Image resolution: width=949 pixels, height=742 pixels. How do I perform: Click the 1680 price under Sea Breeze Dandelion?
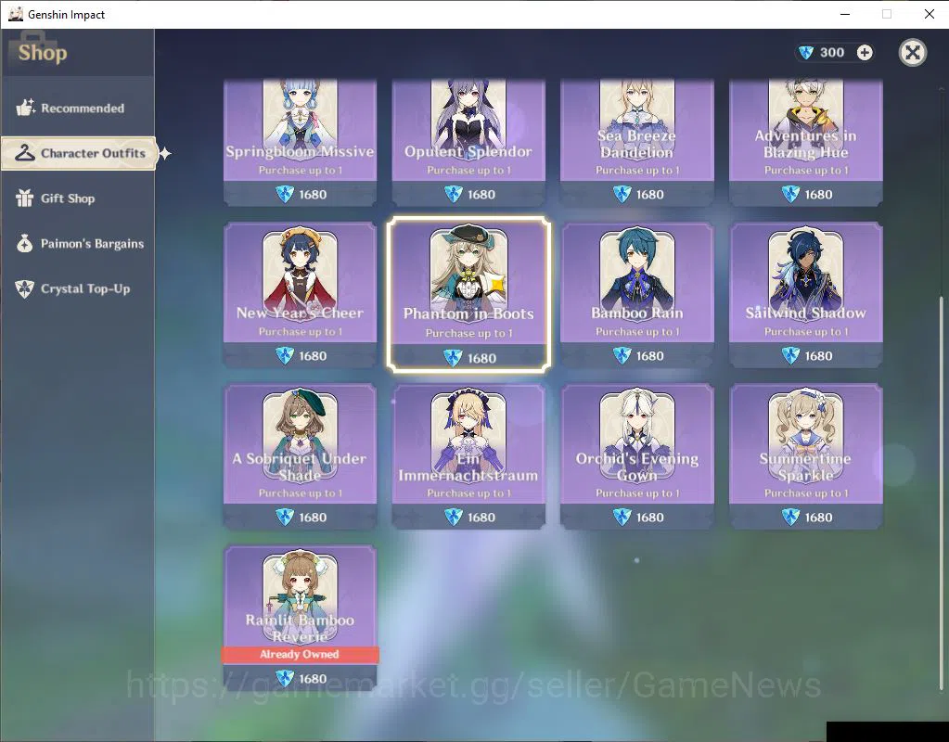click(x=649, y=194)
